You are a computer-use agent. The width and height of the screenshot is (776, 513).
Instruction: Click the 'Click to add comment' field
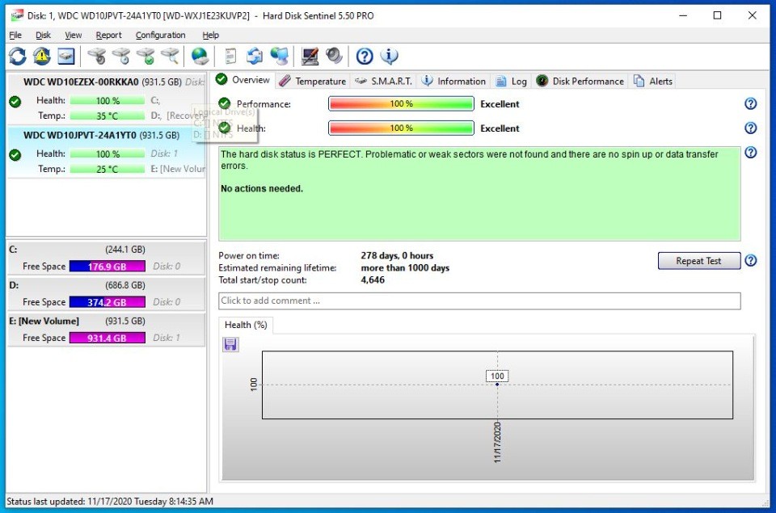click(479, 301)
